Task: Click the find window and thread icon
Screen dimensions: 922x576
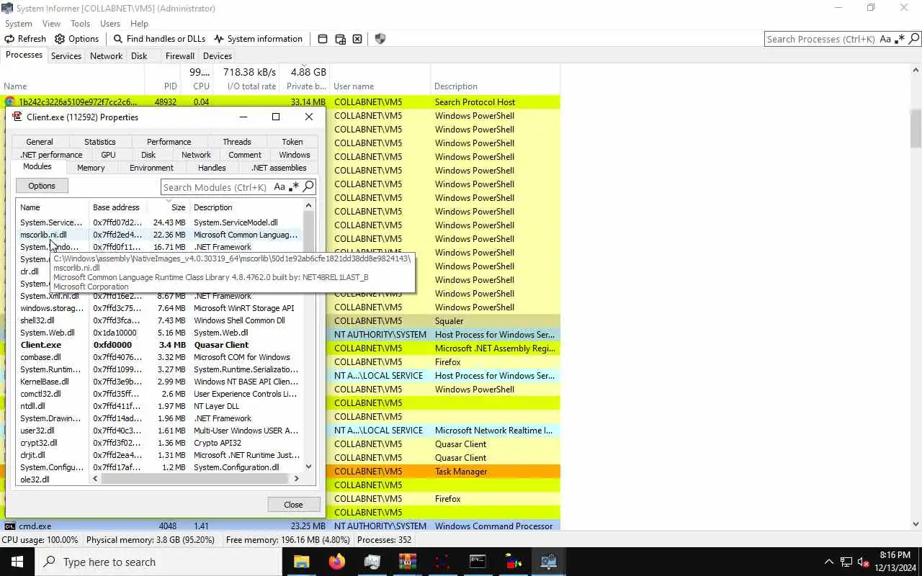Action: [340, 39]
